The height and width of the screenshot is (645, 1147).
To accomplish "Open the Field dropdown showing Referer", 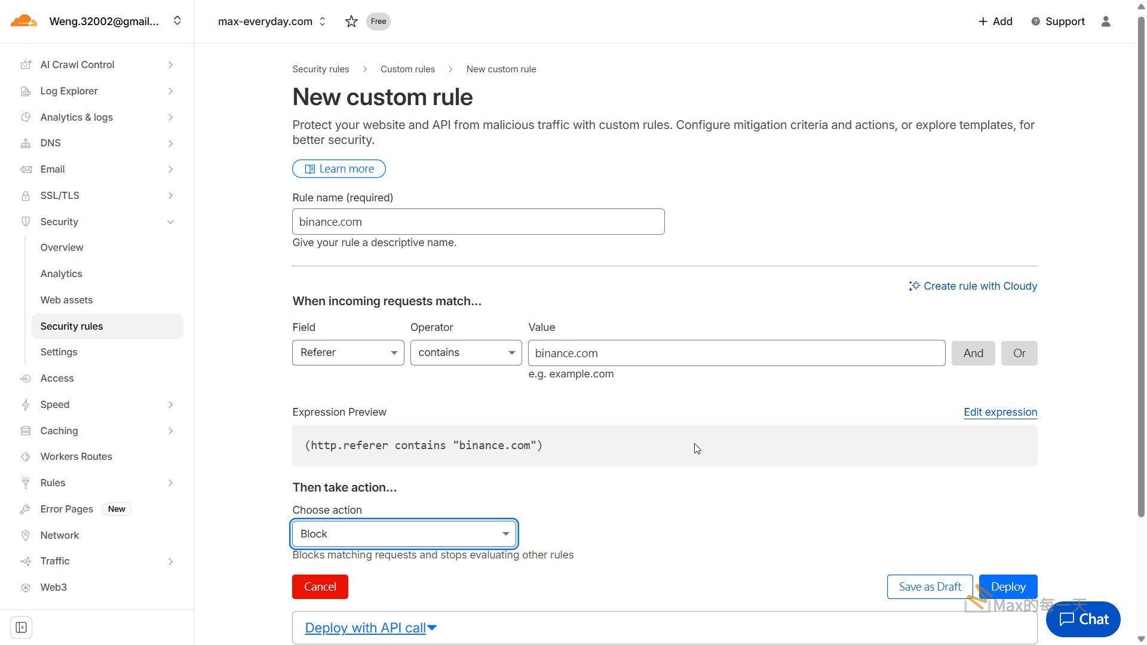I will pyautogui.click(x=348, y=352).
